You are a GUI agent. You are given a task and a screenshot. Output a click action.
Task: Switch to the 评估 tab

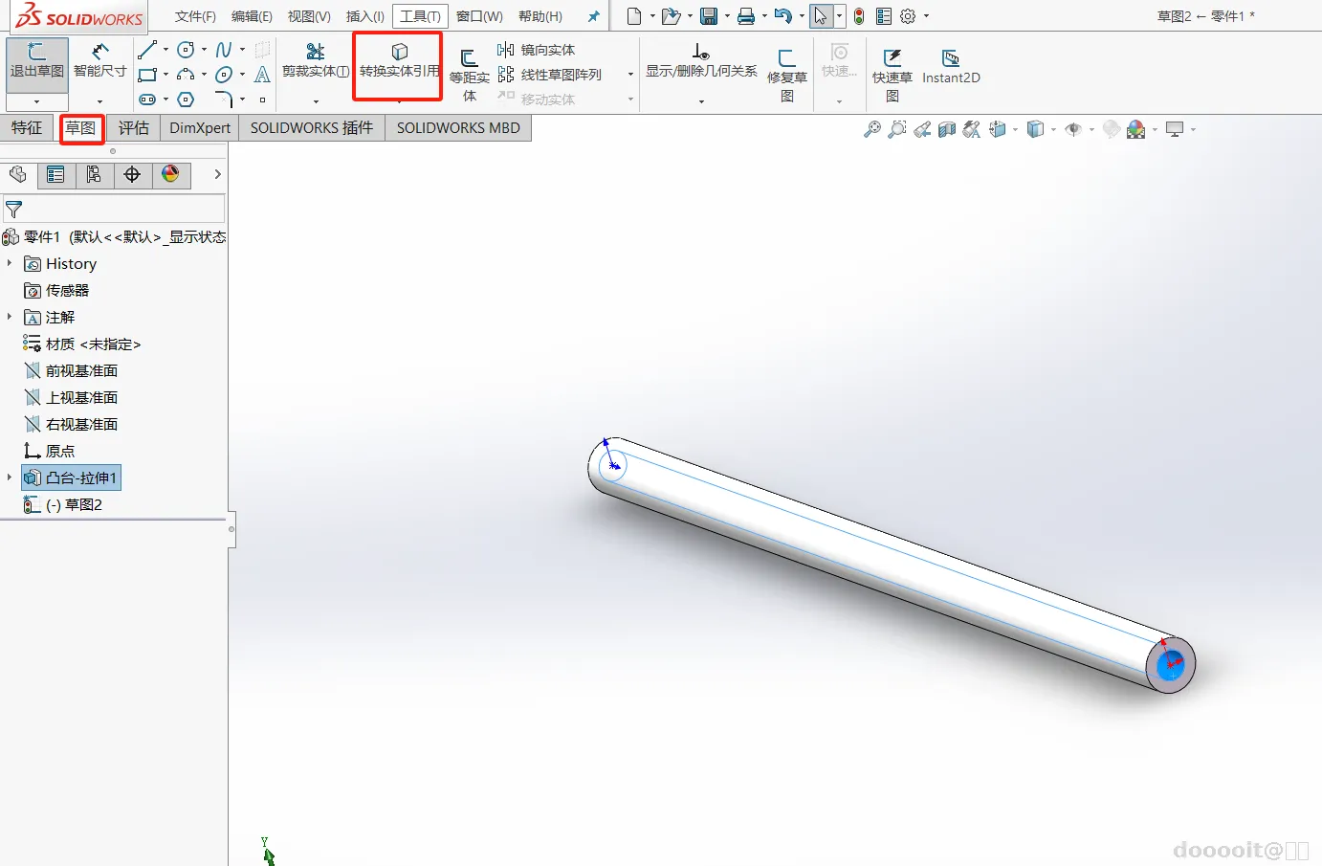tap(134, 128)
